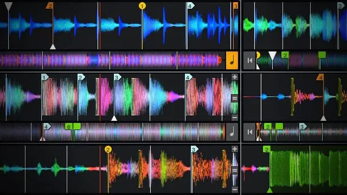Jump to cyan cue 3 on middle-left waveform
This screenshot has height=195, width=347.
pos(117,77)
